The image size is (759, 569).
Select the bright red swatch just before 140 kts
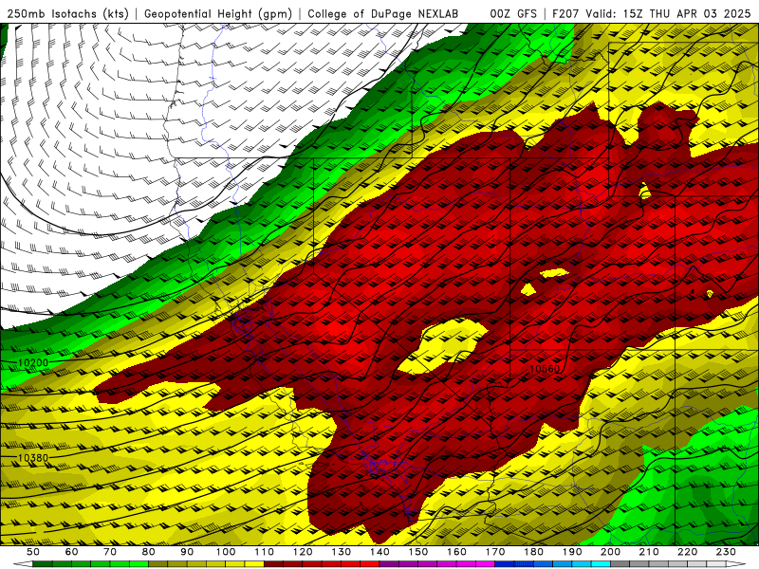point(370,564)
